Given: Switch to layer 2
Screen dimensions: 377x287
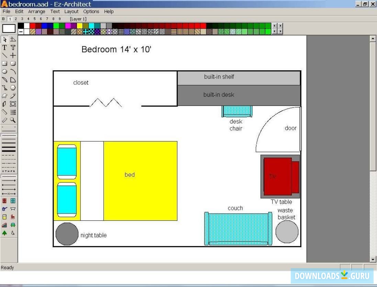Looking at the screenshot, I should [x=16, y=19].
